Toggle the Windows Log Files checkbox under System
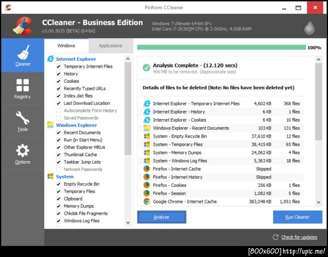Screen dimensions: 328x257 (58, 221)
